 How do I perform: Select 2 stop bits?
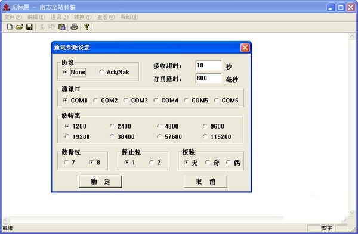[x=155, y=163]
